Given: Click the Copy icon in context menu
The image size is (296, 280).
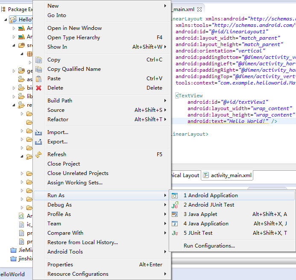Looking at the screenshot, I should coord(39,60).
